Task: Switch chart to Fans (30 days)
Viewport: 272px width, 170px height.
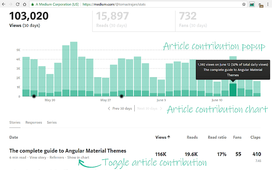Action: [x=218, y=21]
